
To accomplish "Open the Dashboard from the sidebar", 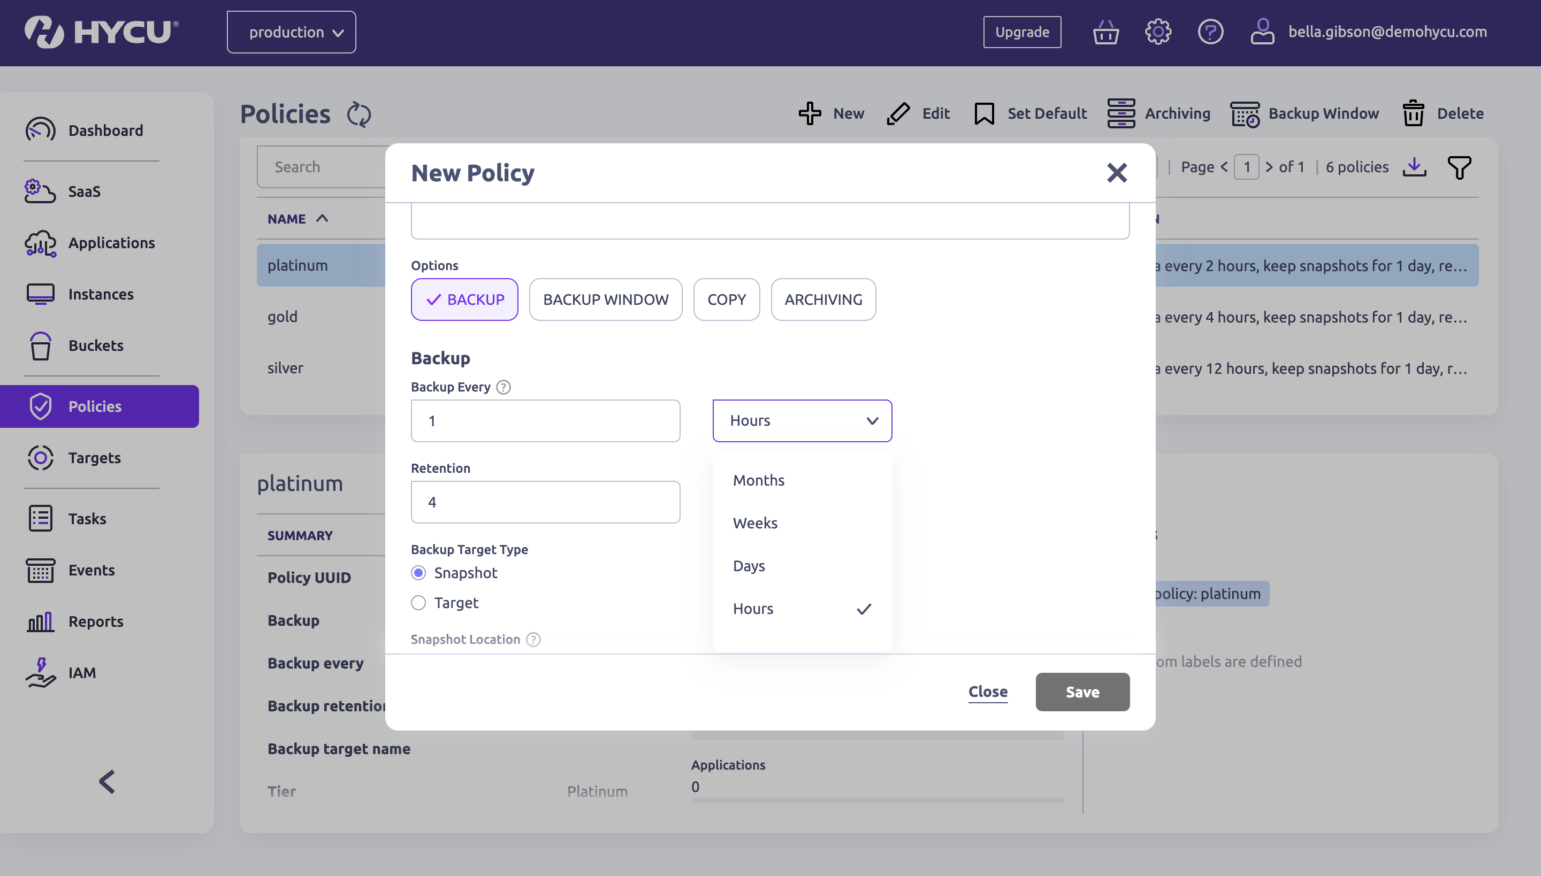I will 106,130.
